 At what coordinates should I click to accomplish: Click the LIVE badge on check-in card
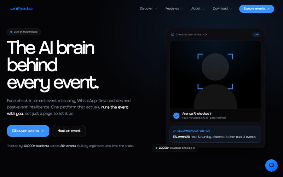coord(256,34)
